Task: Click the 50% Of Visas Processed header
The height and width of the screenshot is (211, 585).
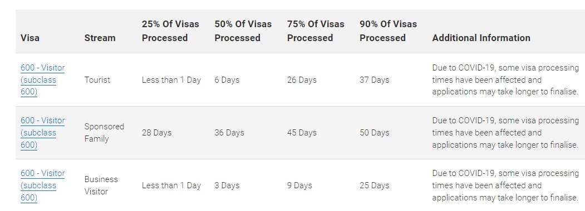Action: [x=243, y=31]
